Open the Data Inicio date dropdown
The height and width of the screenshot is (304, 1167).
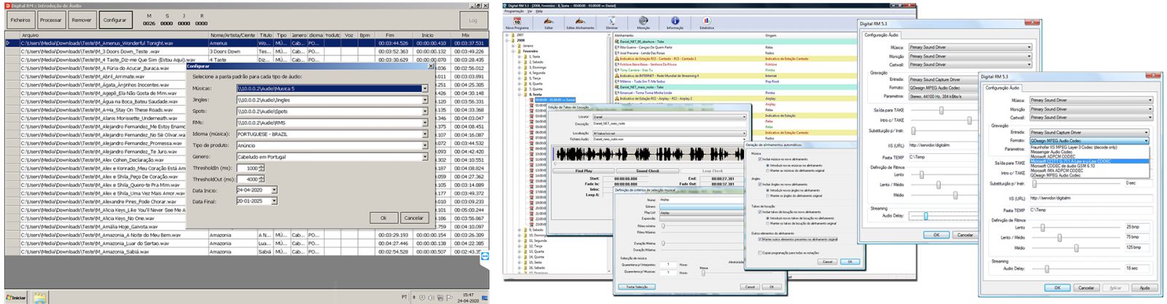tap(274, 190)
